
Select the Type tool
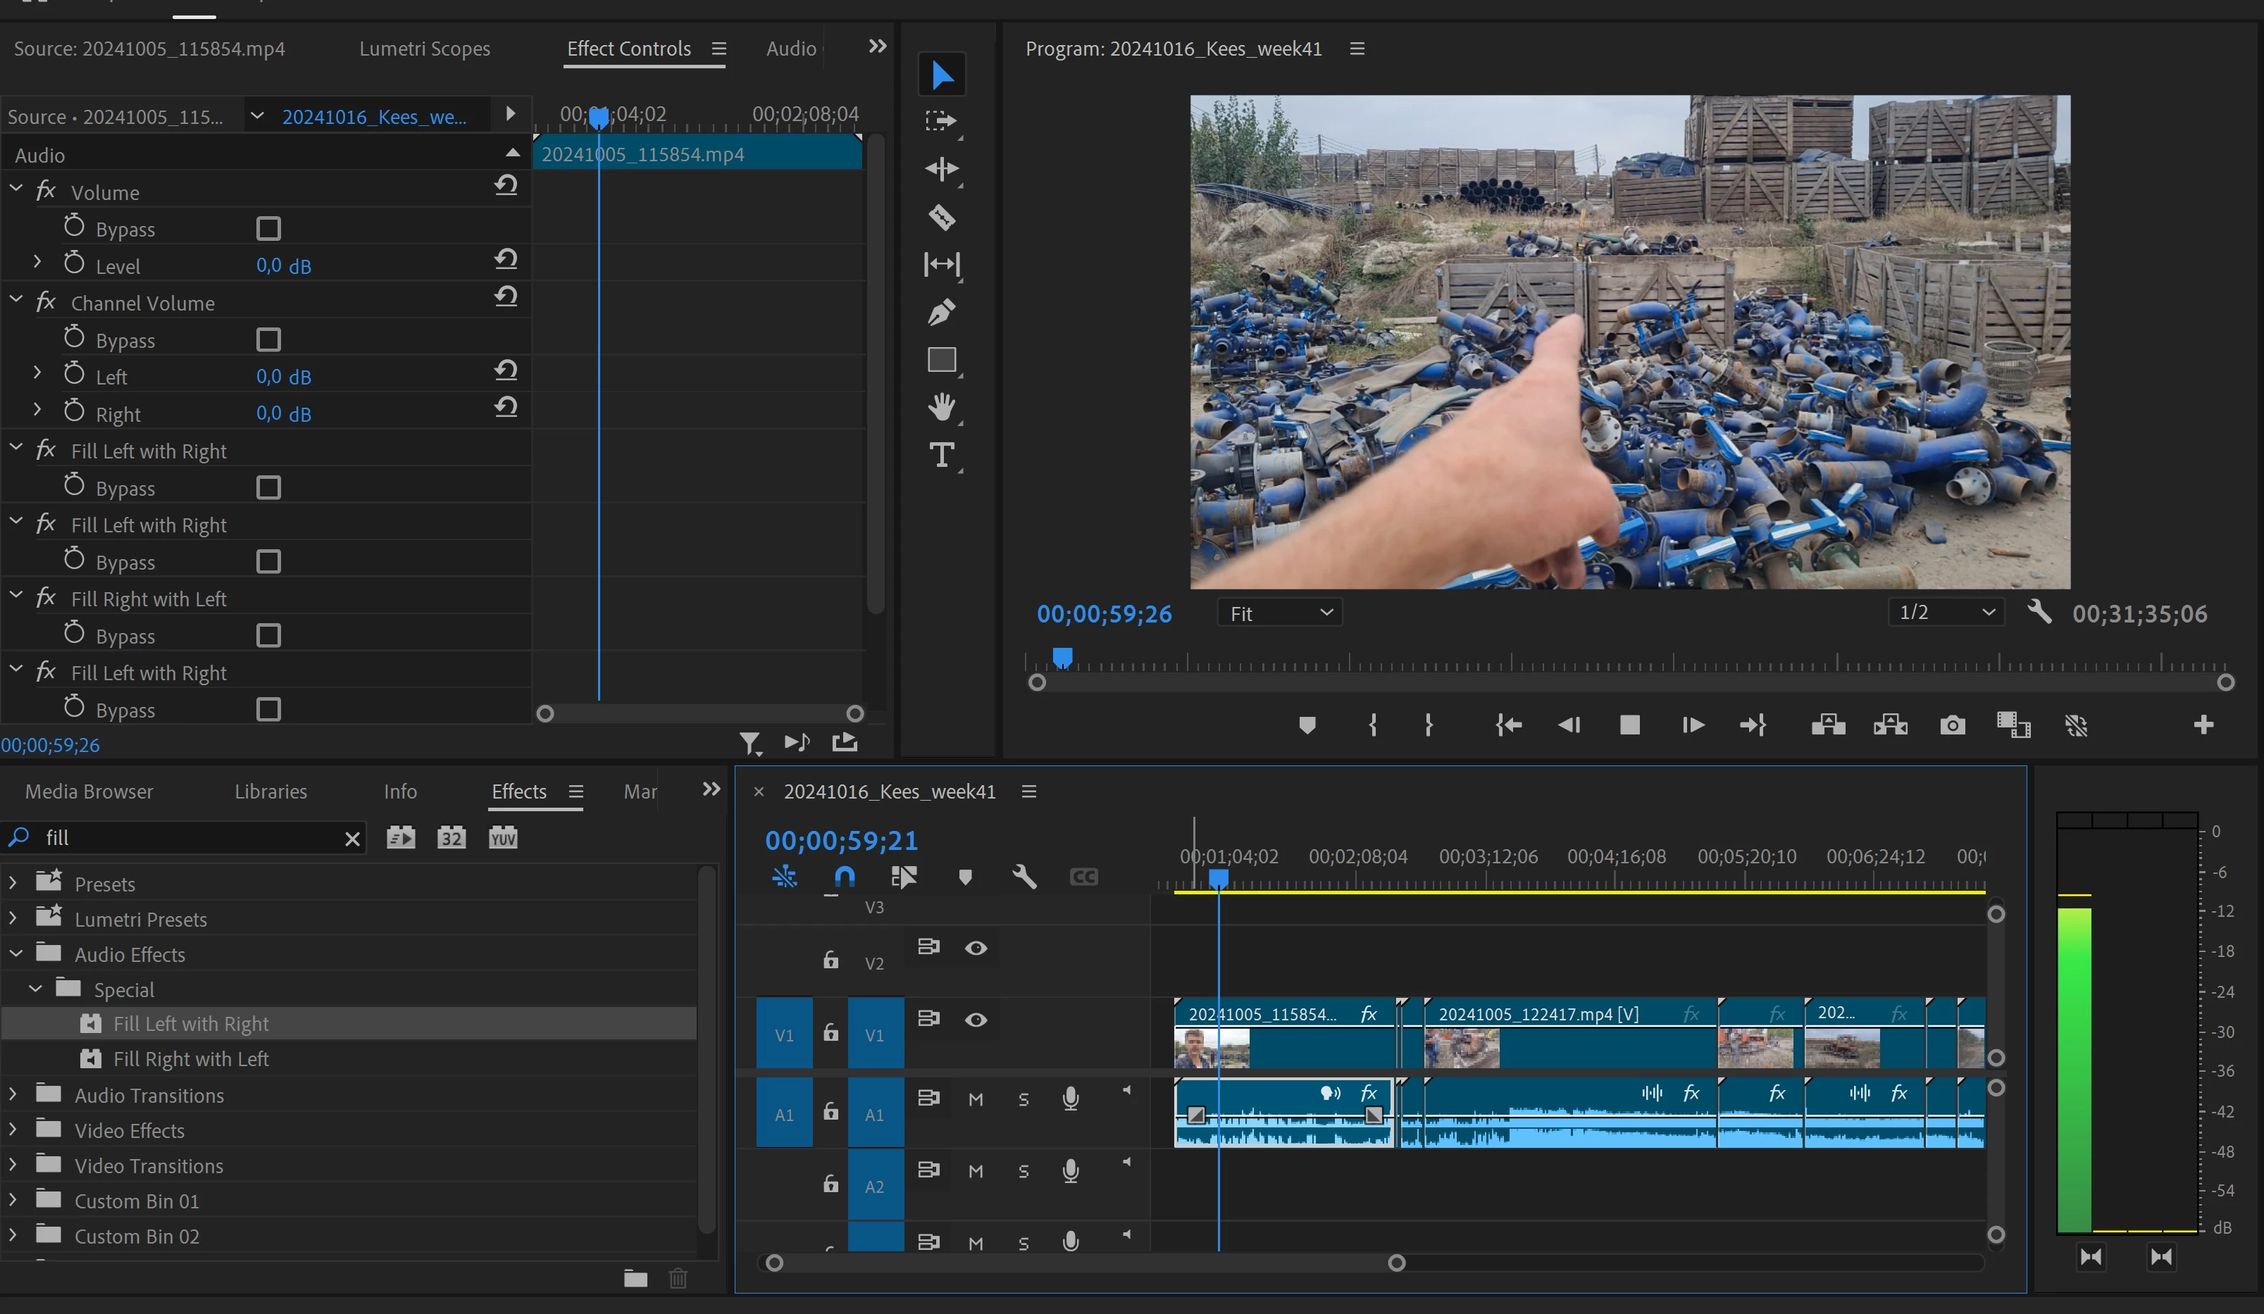tap(942, 456)
